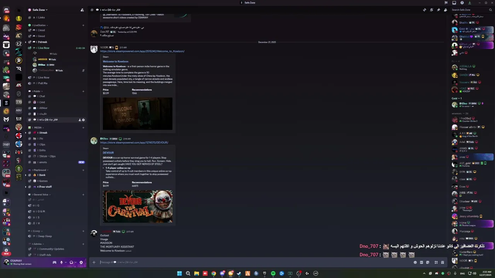Viewport: 495px width, 278px height.
Task: Open the Umod channel
Action: tap(56, 36)
